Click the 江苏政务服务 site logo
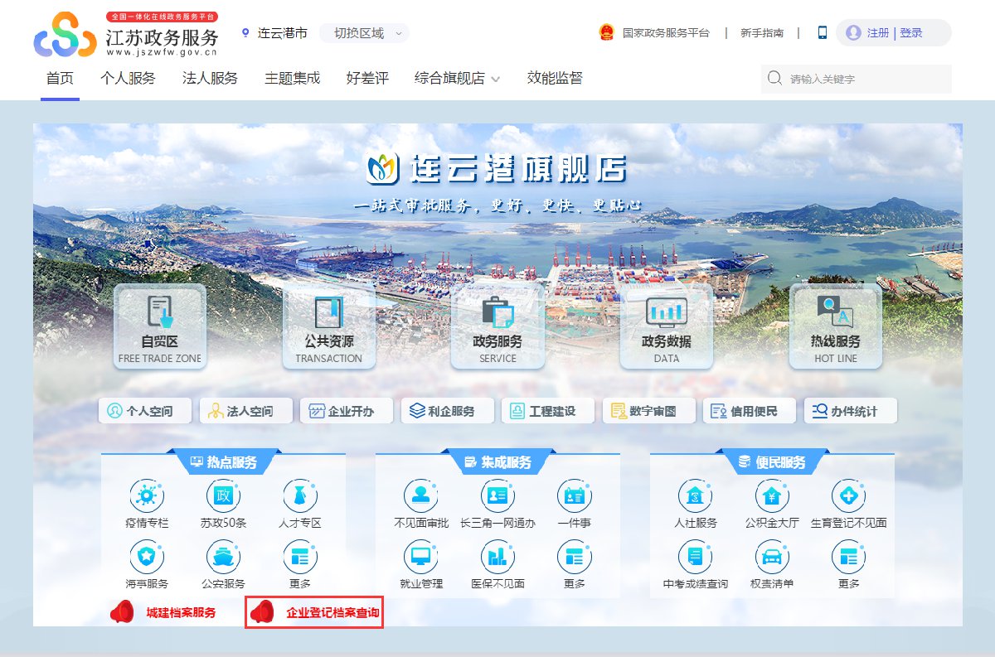This screenshot has width=995, height=657. click(x=126, y=34)
